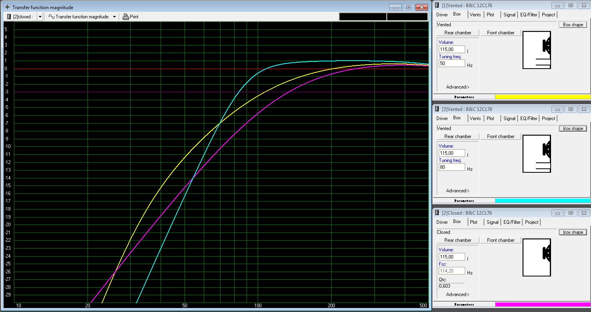Viewport: 591px width, 312px height.
Task: Switch to Vents tab in [1]Vented window
Action: pyautogui.click(x=475, y=15)
